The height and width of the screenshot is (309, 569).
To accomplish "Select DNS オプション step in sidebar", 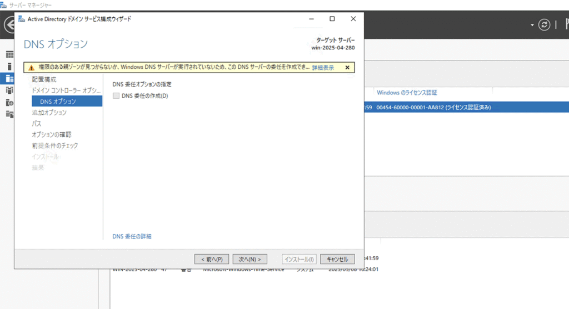I will click(x=67, y=101).
